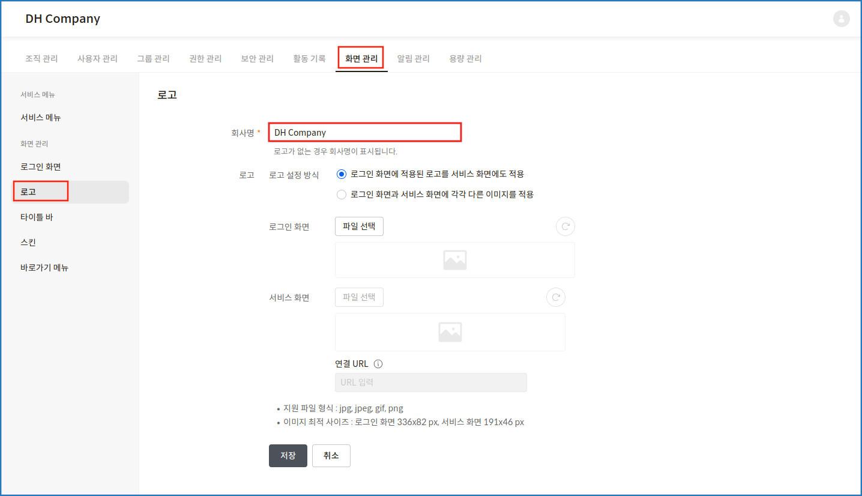Click the DH Company header title
The image size is (862, 496).
click(62, 19)
